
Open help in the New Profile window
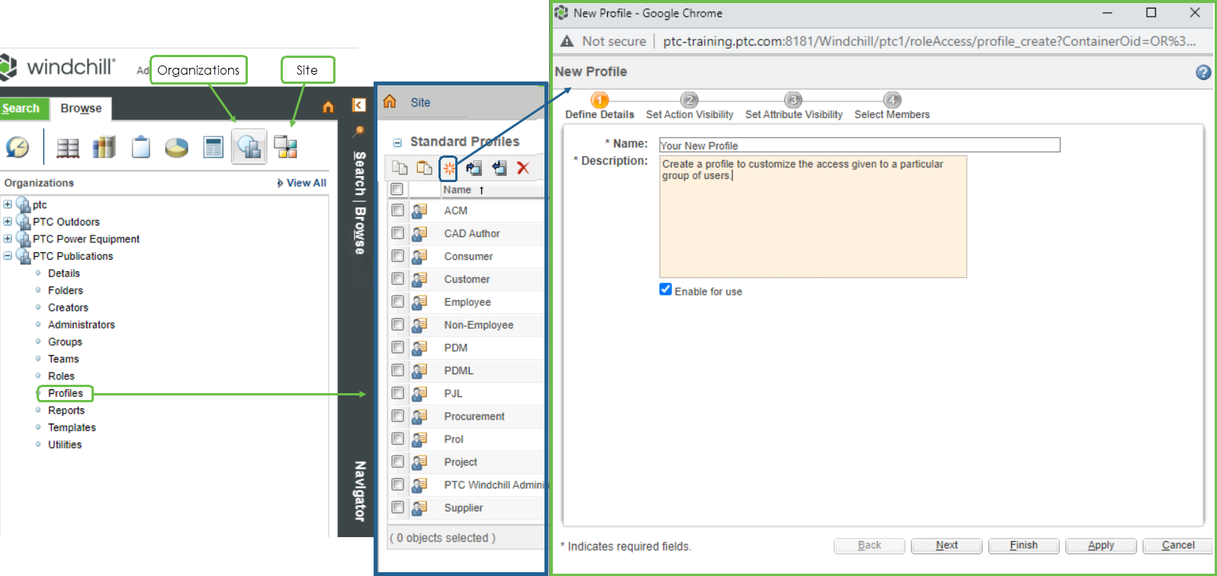(1203, 72)
